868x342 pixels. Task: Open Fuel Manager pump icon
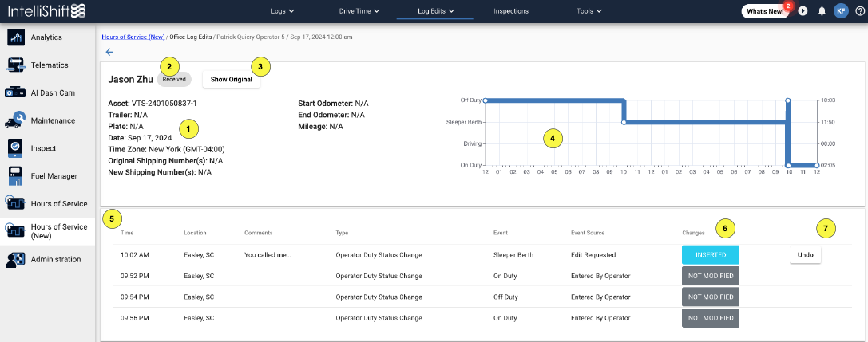[x=15, y=176]
